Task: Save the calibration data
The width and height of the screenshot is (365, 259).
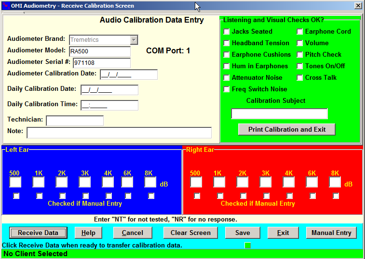Action: pyautogui.click(x=243, y=233)
